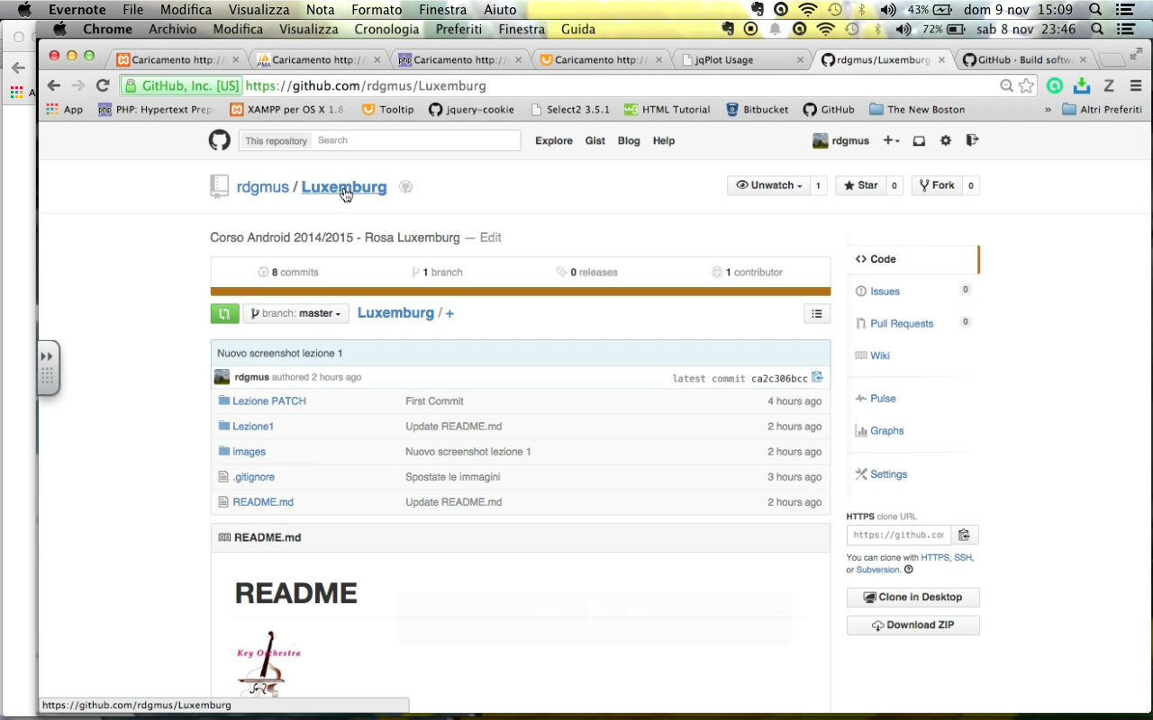This screenshot has width=1153, height=720.
Task: Open Formato menu in Evernote menu bar
Action: pyautogui.click(x=377, y=10)
